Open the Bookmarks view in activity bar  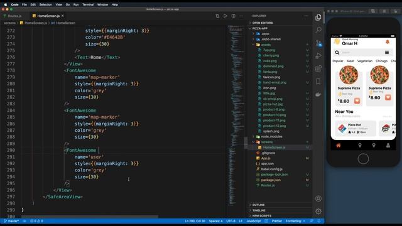(x=318, y=82)
